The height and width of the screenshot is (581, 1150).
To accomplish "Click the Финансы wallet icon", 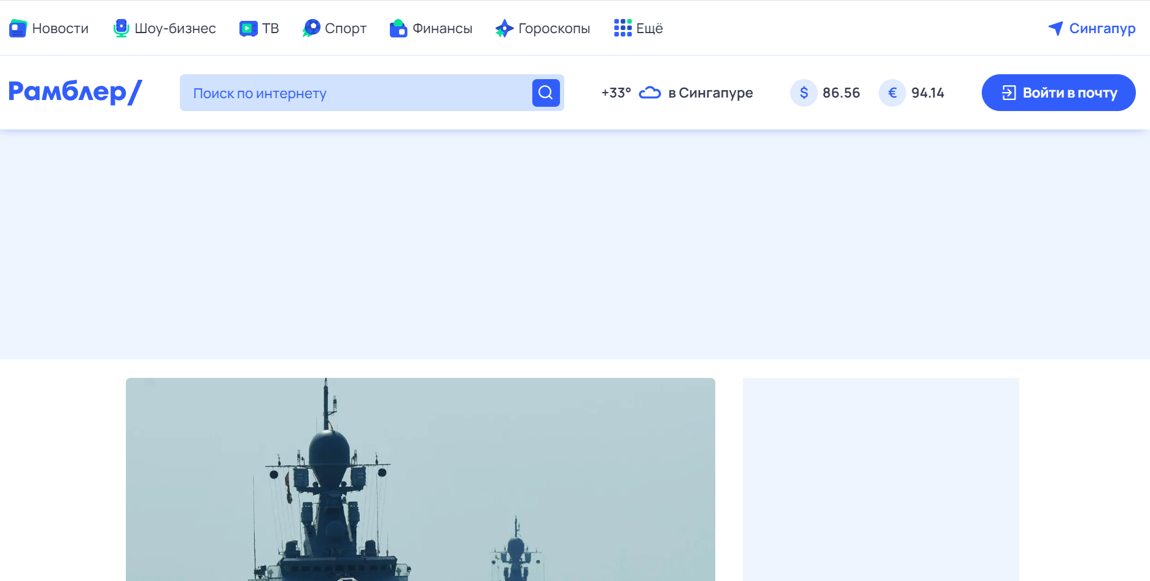I will coord(398,28).
